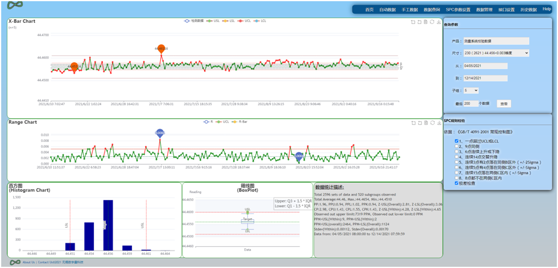Screen dimensions: 558x268
Task: Toggle LCL series in X-Bar legend
Action: pos(259,21)
